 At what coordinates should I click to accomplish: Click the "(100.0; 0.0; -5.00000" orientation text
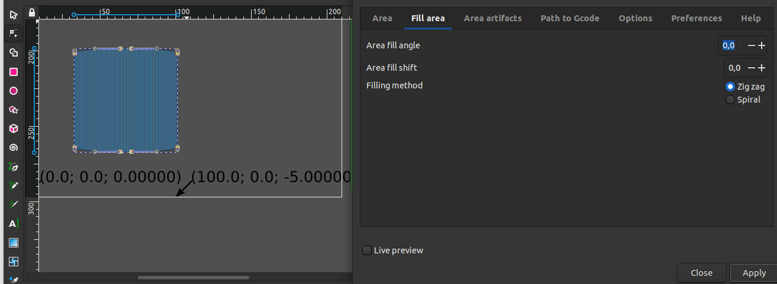point(271,176)
